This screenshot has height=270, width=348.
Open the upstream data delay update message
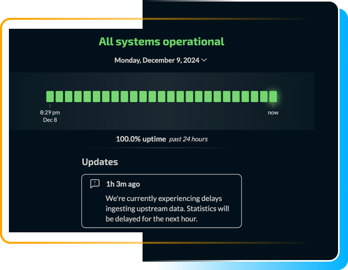coord(167,209)
